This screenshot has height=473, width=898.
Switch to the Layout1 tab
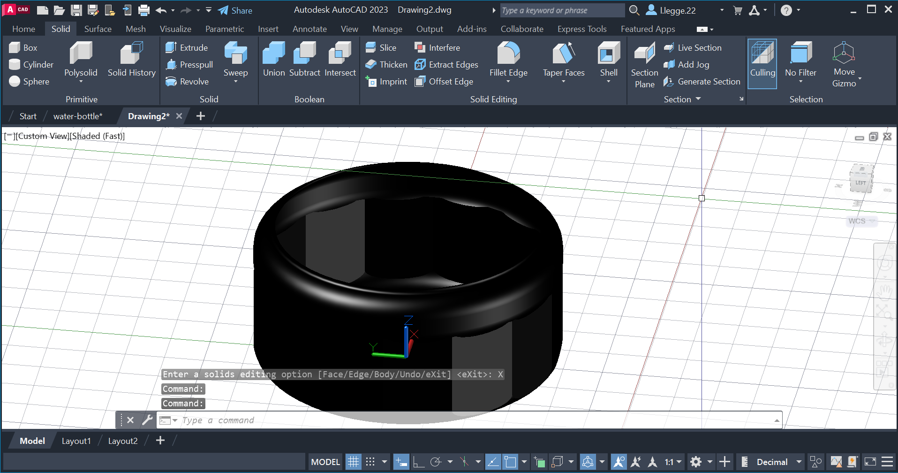[76, 441]
